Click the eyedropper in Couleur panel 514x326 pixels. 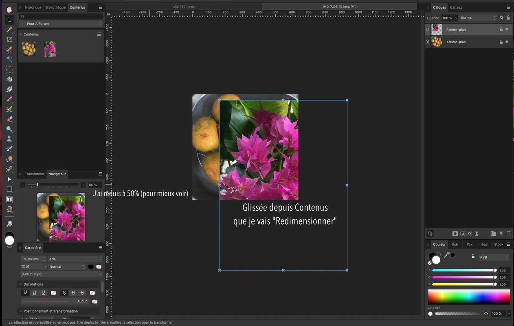point(447,255)
